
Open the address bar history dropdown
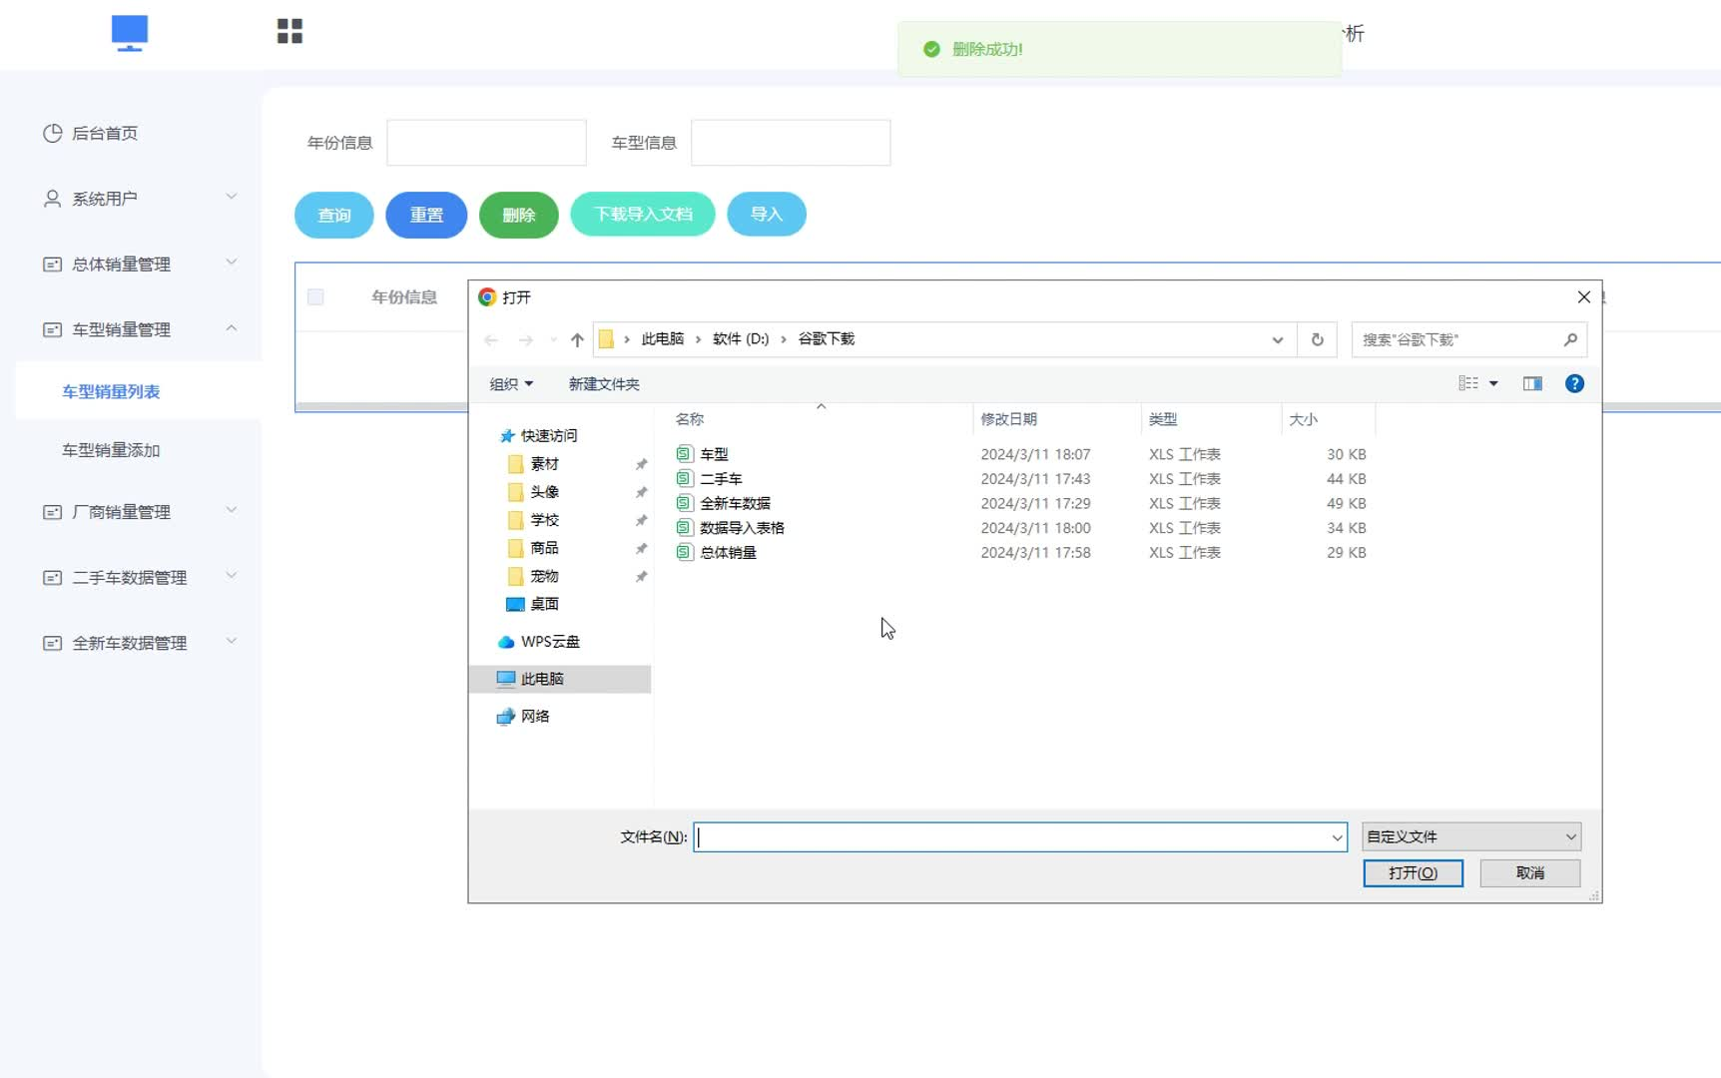(x=1277, y=339)
